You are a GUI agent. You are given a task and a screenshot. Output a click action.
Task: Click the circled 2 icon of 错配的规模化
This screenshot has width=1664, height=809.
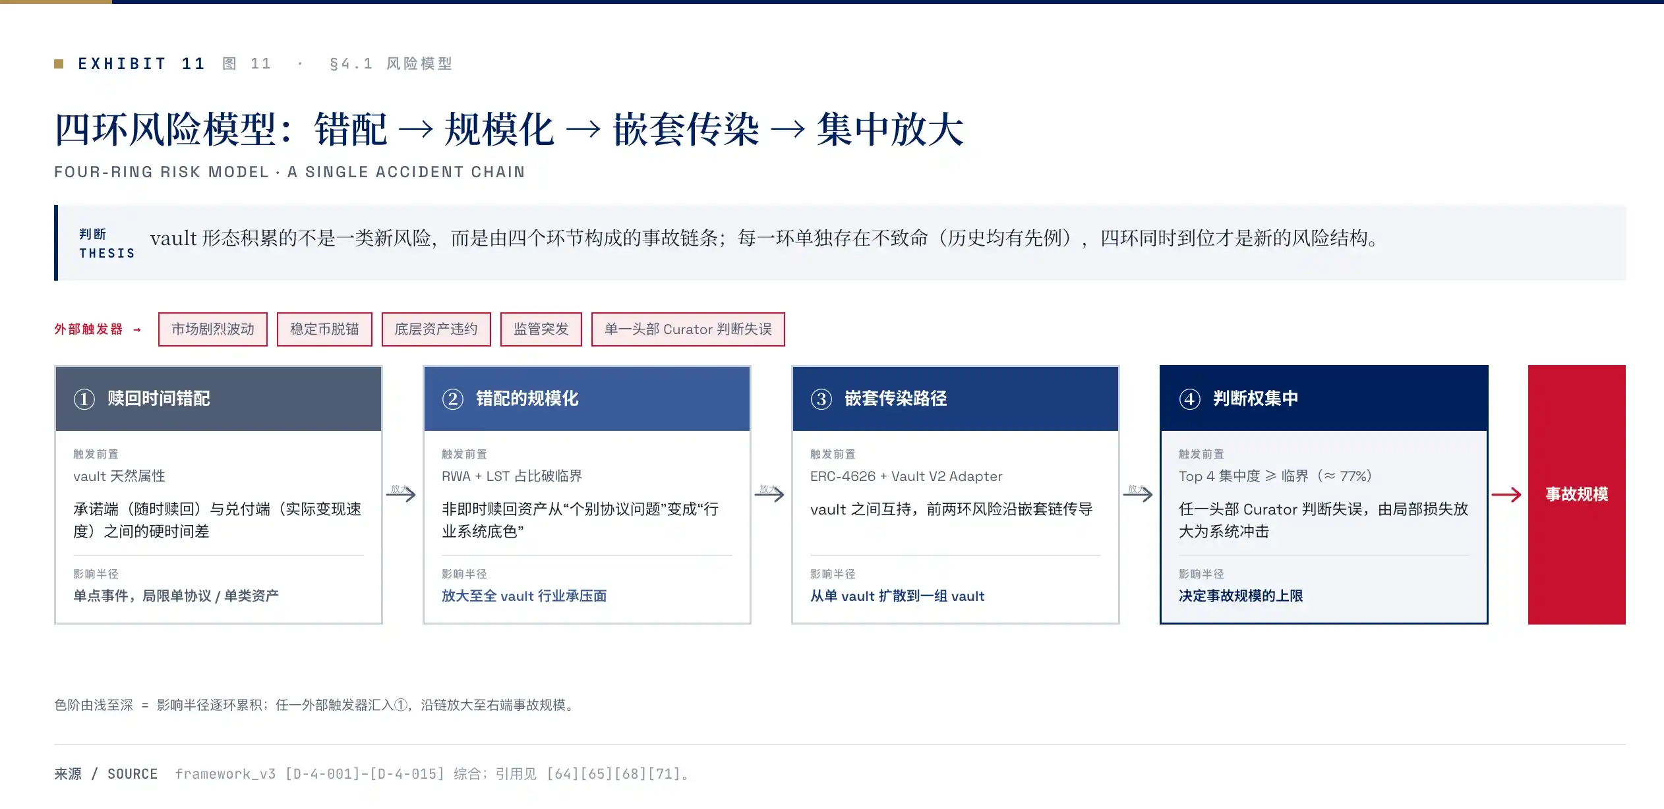(453, 399)
